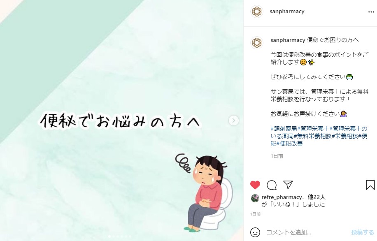Screen dimensions: 377x241
Task: Open sanpharmacy username in caption
Action: [288, 40]
